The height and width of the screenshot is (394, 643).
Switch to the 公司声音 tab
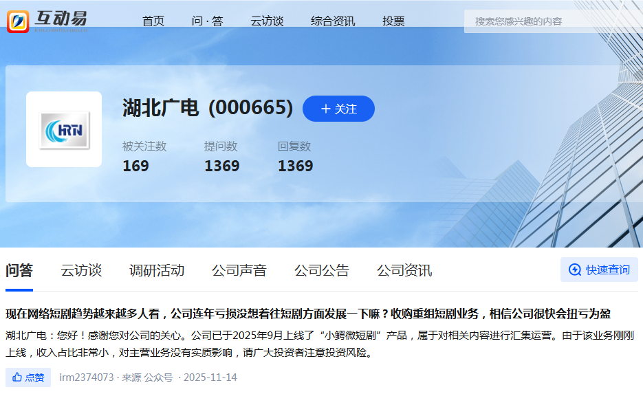[239, 271]
